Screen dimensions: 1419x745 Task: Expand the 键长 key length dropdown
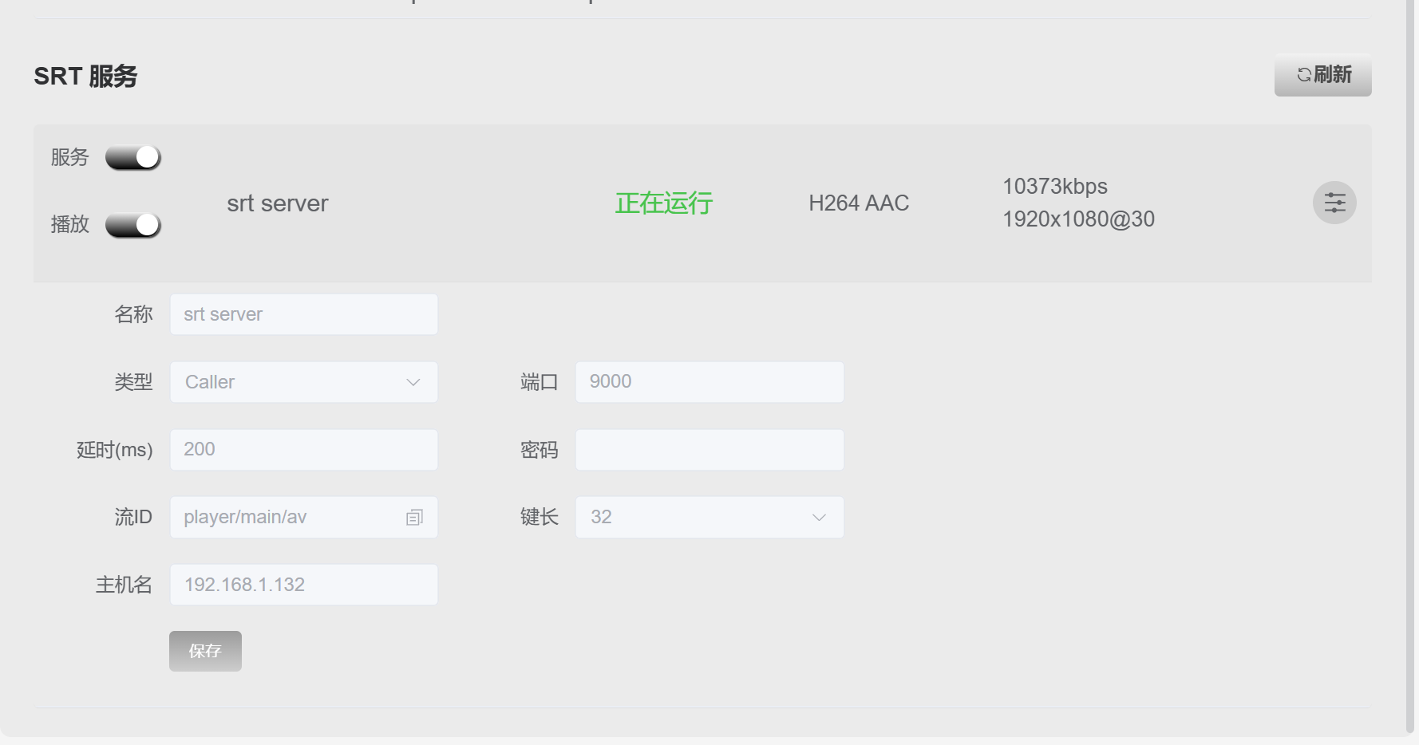709,517
